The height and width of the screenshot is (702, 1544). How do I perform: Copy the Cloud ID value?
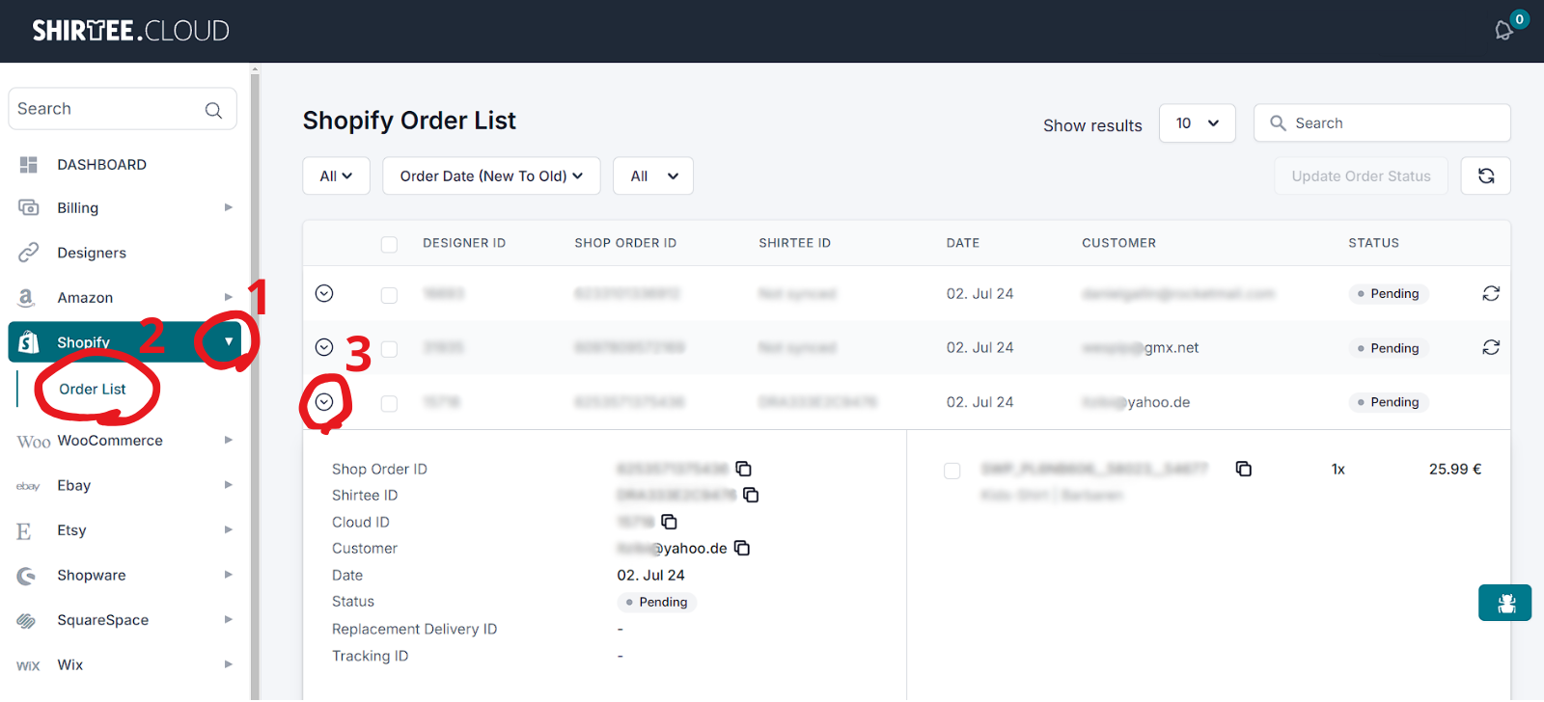pos(669,522)
